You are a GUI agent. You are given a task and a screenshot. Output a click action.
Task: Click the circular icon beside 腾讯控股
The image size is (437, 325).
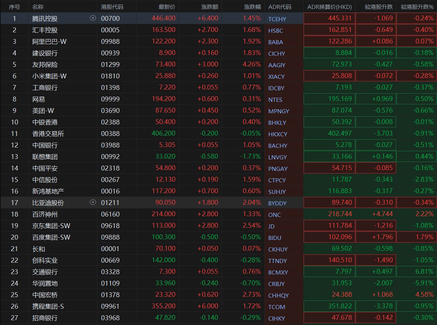pos(93,18)
